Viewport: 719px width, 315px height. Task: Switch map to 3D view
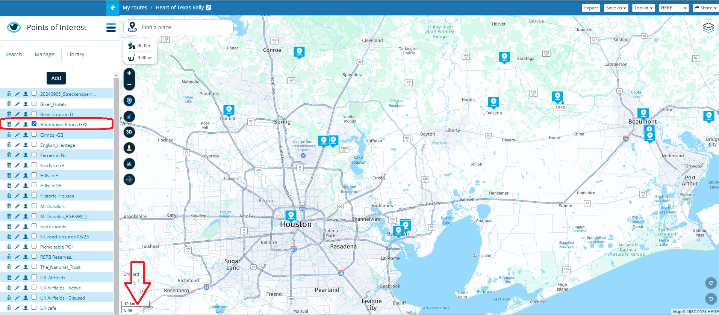129,132
